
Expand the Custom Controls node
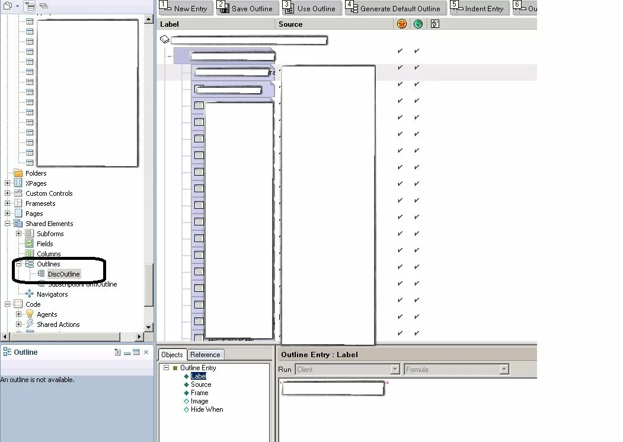click(8, 193)
